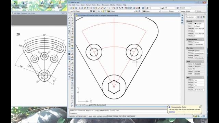Click the coordinates readout in status bar
This screenshot has width=219, height=123.
tap(78, 116)
